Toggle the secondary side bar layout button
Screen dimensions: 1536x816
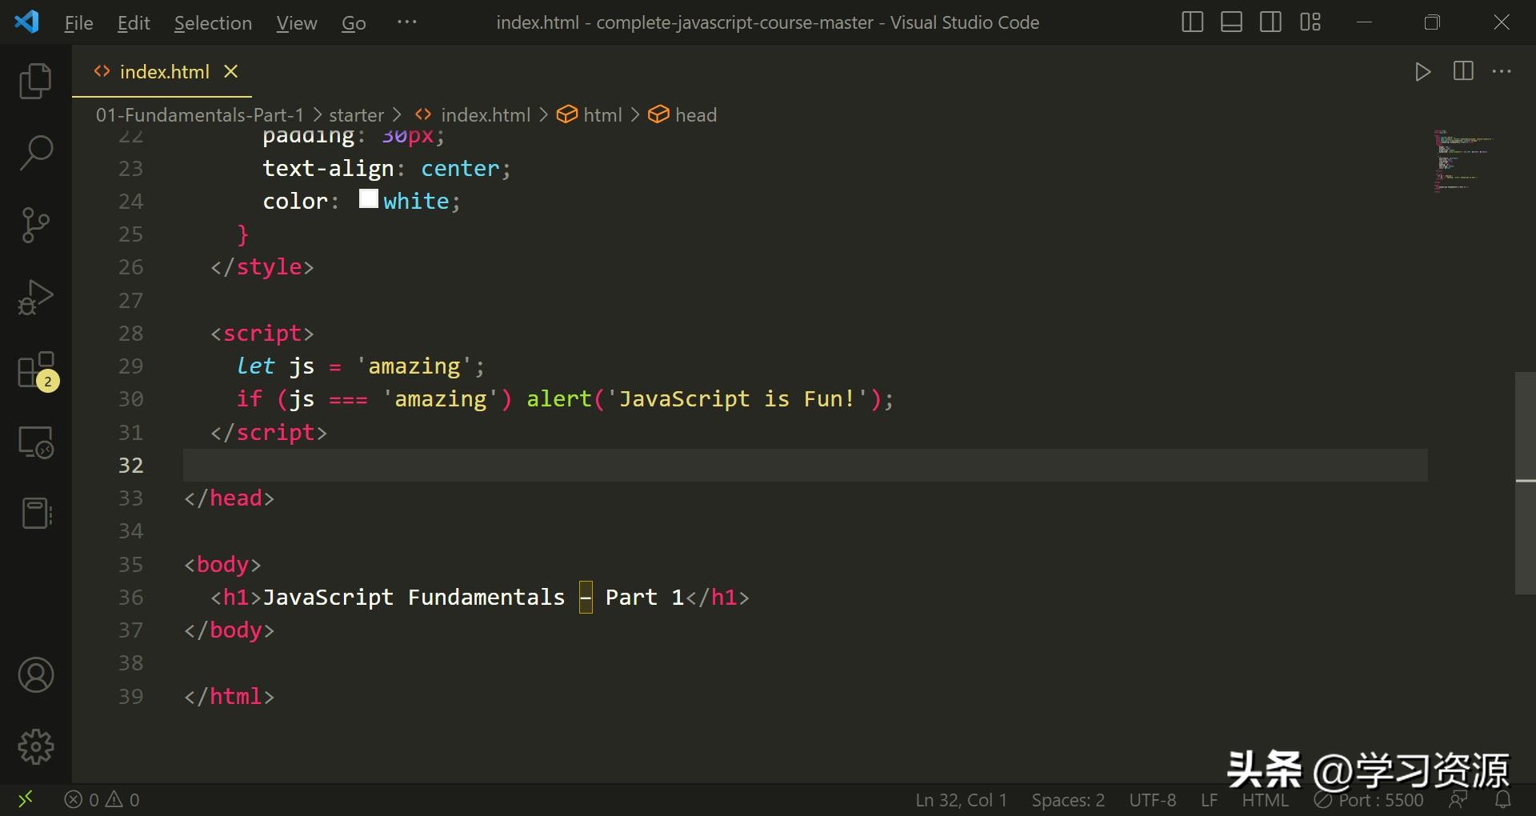pyautogui.click(x=1270, y=22)
